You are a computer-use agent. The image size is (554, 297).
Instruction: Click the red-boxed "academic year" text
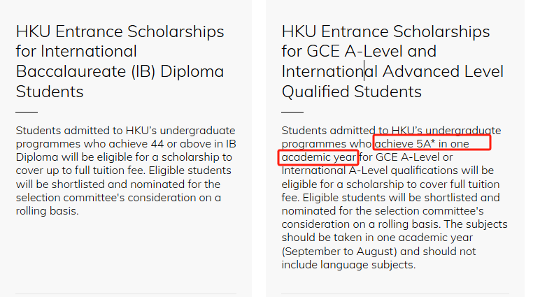pyautogui.click(x=319, y=157)
